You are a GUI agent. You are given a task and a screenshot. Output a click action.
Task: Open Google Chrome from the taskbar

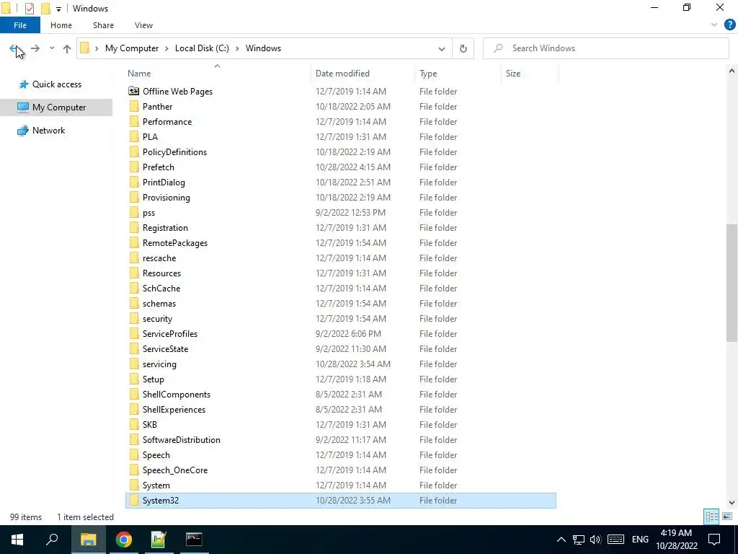pos(123,540)
